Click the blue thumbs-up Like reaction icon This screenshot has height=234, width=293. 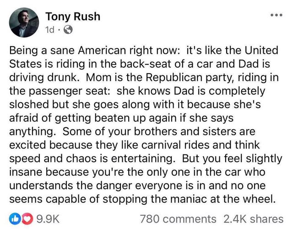click(14, 219)
